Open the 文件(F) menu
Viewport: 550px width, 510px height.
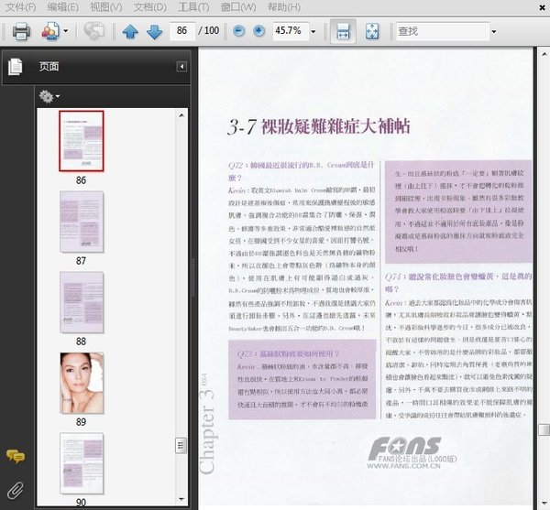click(20, 7)
